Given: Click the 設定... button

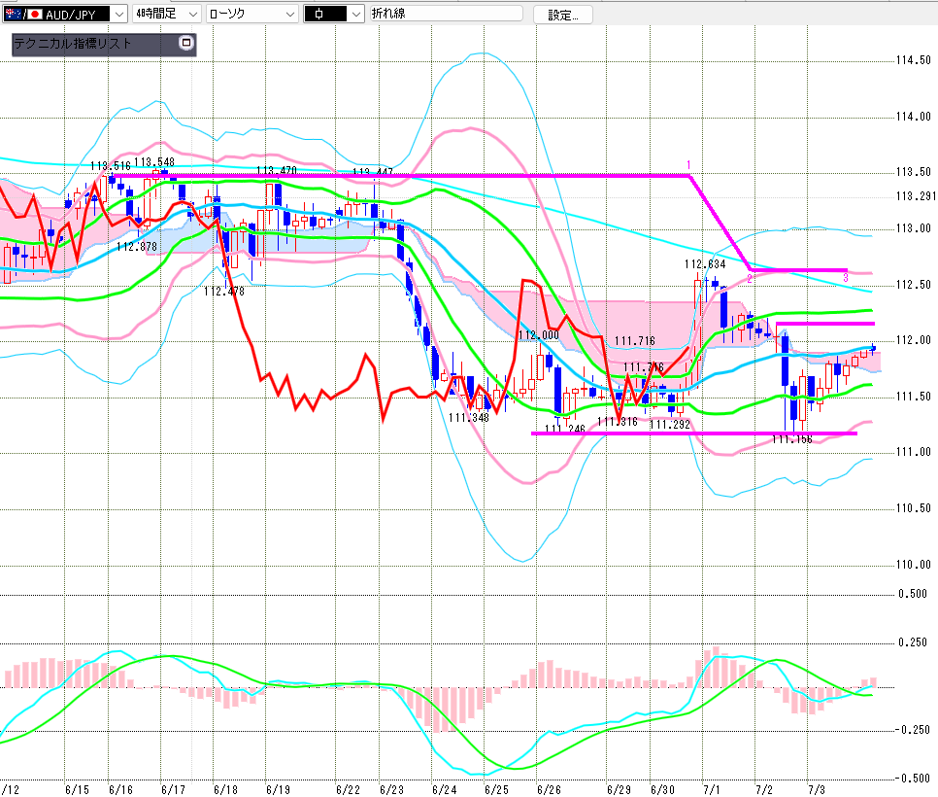Looking at the screenshot, I should (563, 15).
